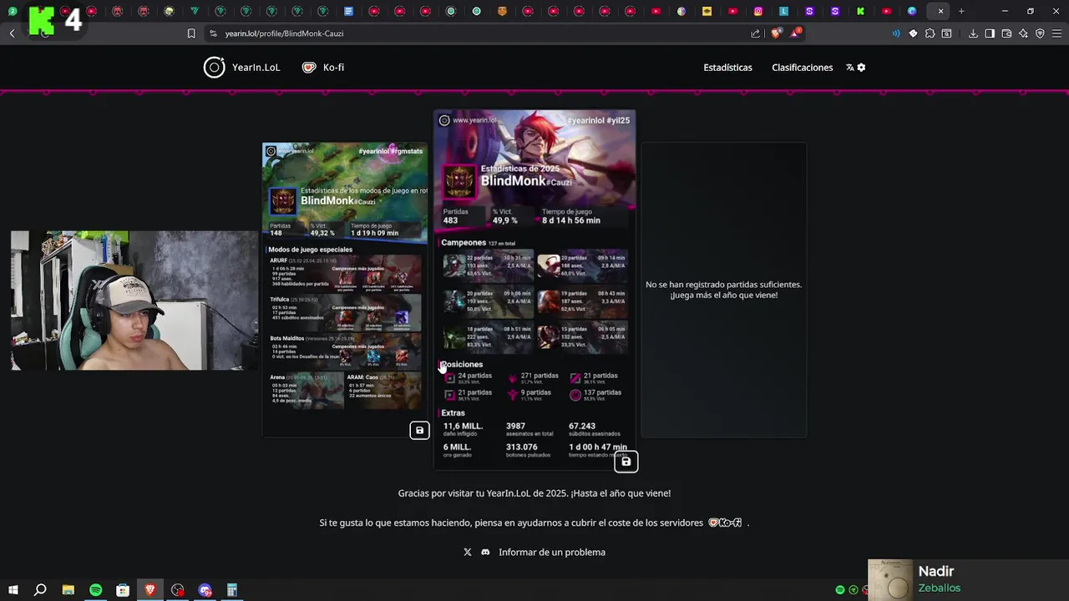Viewport: 1069px width, 601px height.
Task: Click the Extras section heading
Action: pos(453,413)
